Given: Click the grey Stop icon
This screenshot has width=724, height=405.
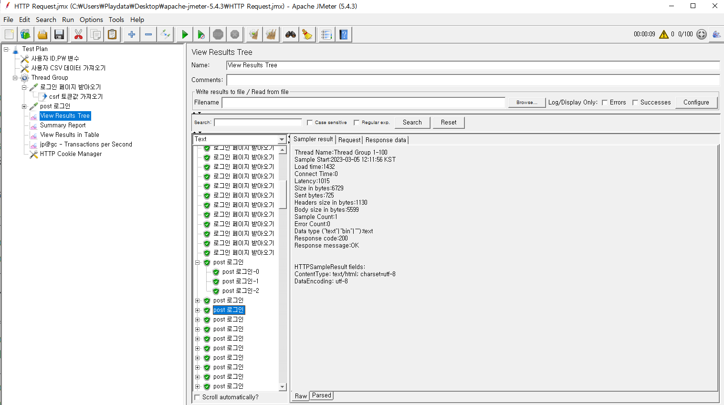Looking at the screenshot, I should click(218, 34).
